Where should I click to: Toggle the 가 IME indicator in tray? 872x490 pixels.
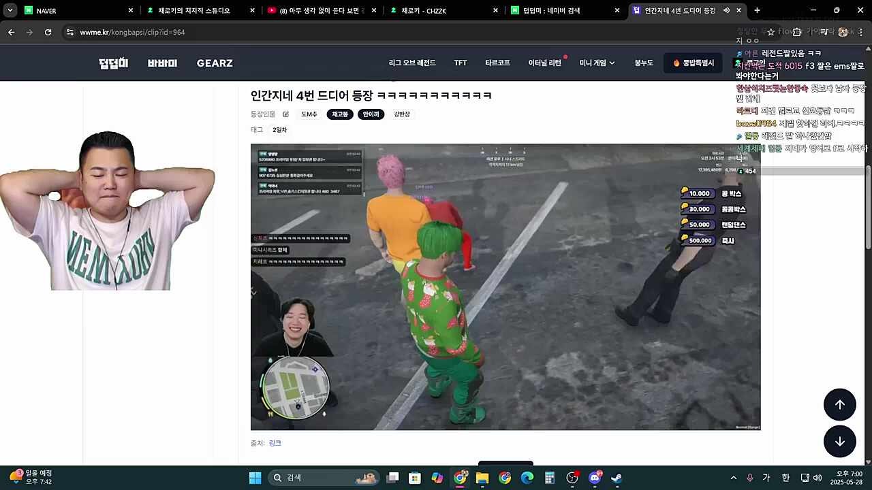tap(766, 478)
